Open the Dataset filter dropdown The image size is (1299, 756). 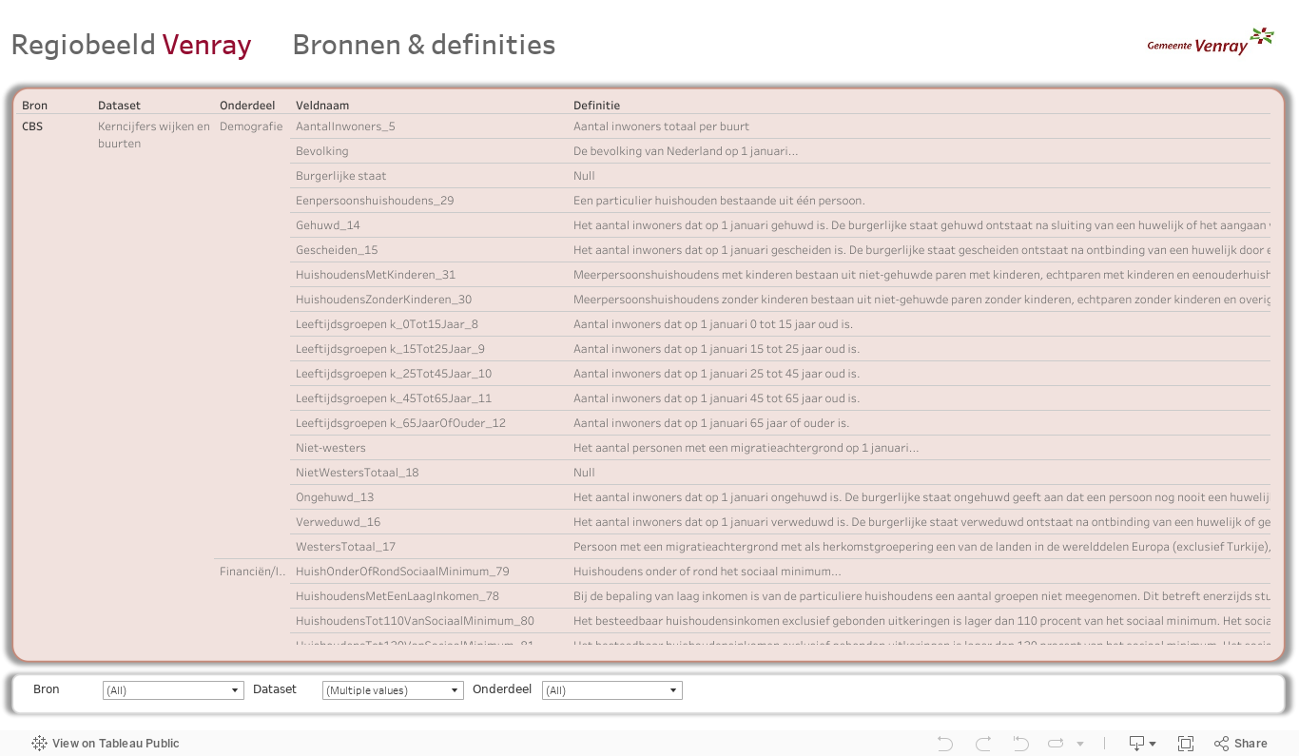point(393,690)
